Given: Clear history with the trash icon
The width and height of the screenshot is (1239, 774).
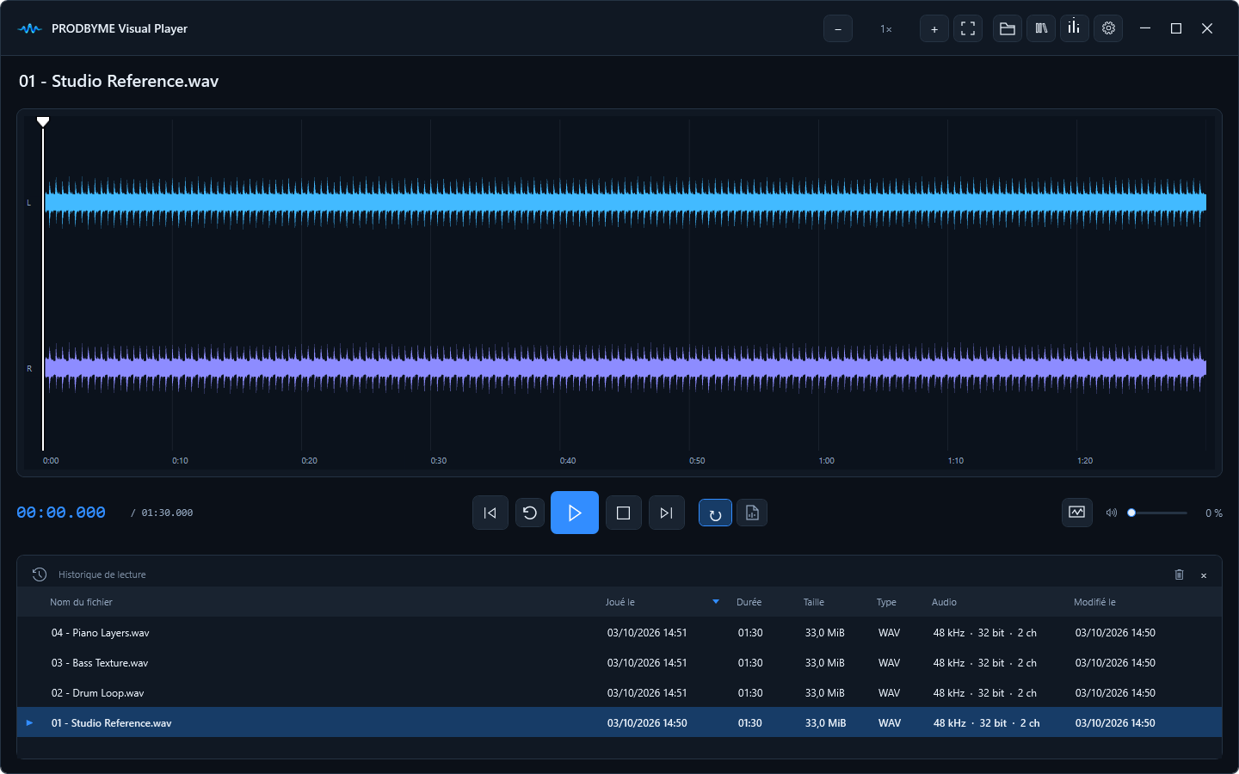Looking at the screenshot, I should pyautogui.click(x=1180, y=574).
